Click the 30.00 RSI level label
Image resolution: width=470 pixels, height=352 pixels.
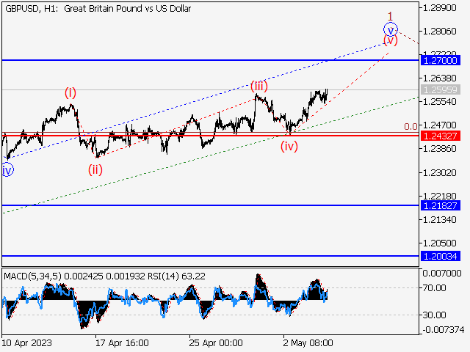pyautogui.click(x=434, y=315)
